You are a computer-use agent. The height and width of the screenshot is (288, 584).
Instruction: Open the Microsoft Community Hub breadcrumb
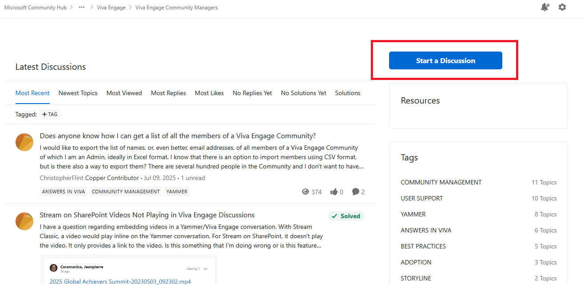tap(36, 8)
